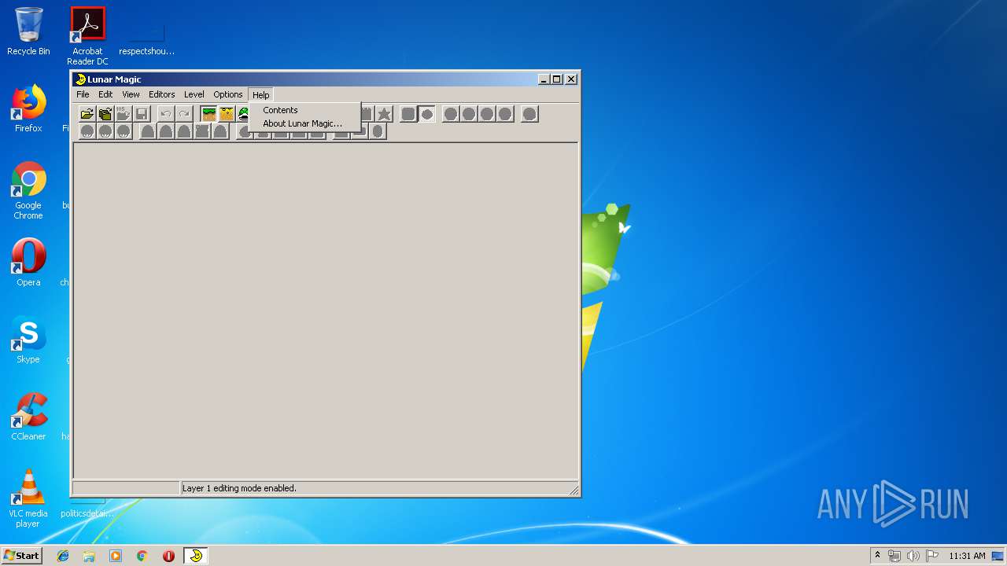Screen dimensions: 1007x566
Task: Click the grayed-out star toolbar icon
Action: coord(384,114)
